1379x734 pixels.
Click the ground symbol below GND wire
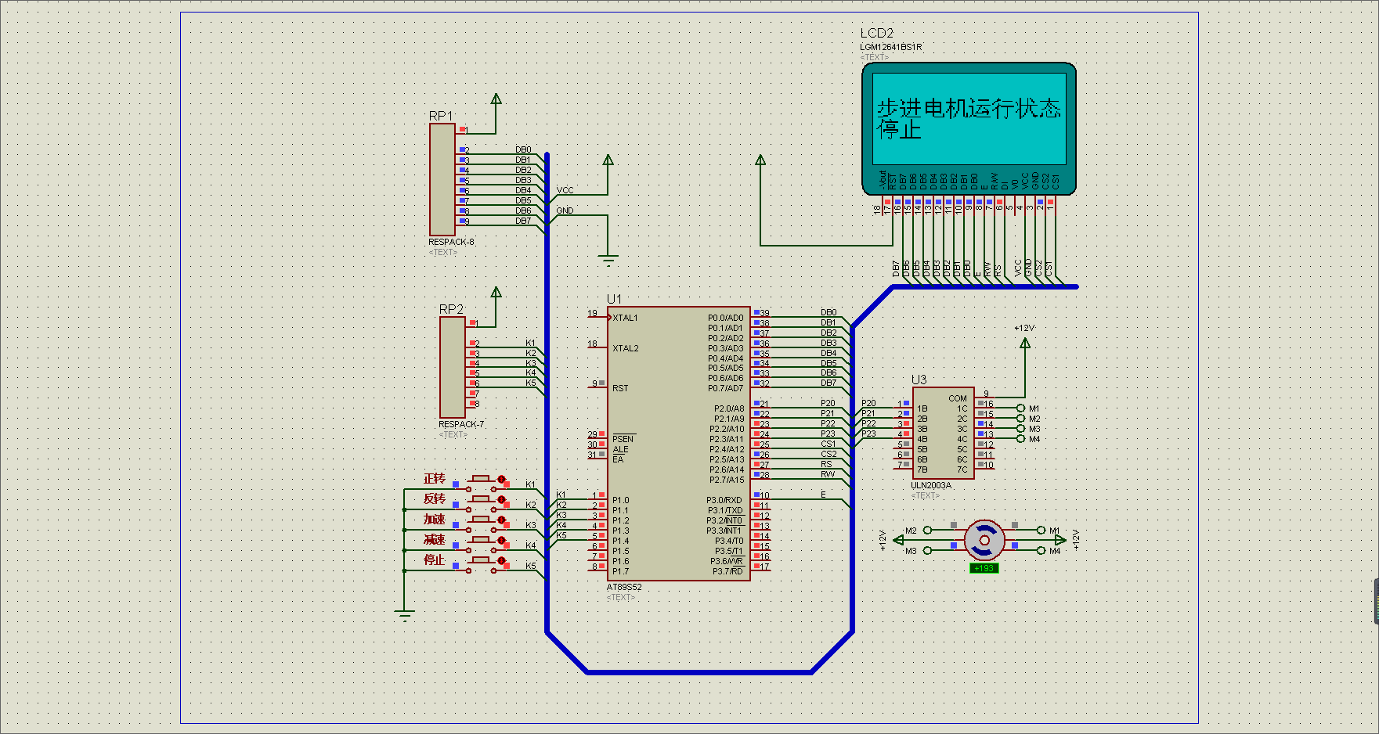(x=608, y=260)
